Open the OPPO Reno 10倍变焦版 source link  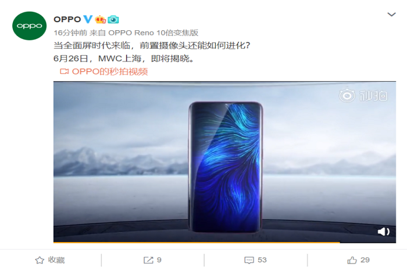point(153,33)
